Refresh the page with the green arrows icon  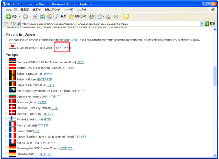tap(42, 17)
